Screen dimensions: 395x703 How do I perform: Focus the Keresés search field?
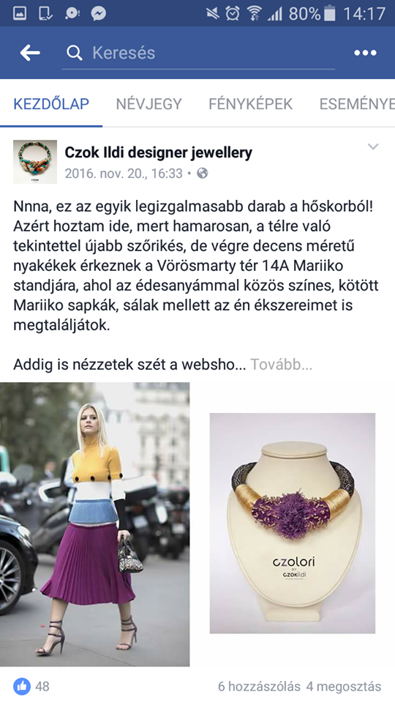pyautogui.click(x=198, y=53)
